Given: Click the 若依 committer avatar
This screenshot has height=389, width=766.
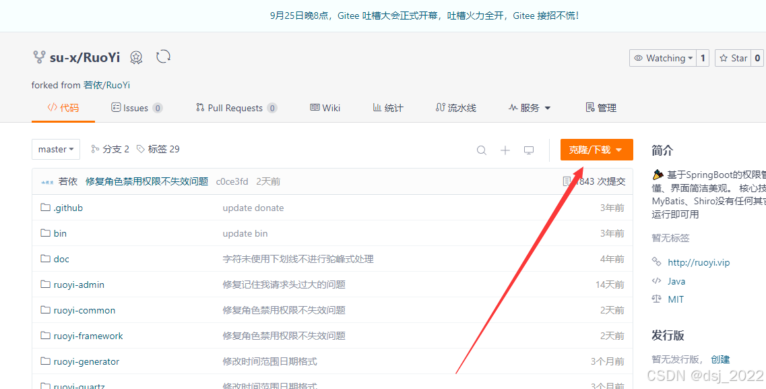Looking at the screenshot, I should coord(47,182).
